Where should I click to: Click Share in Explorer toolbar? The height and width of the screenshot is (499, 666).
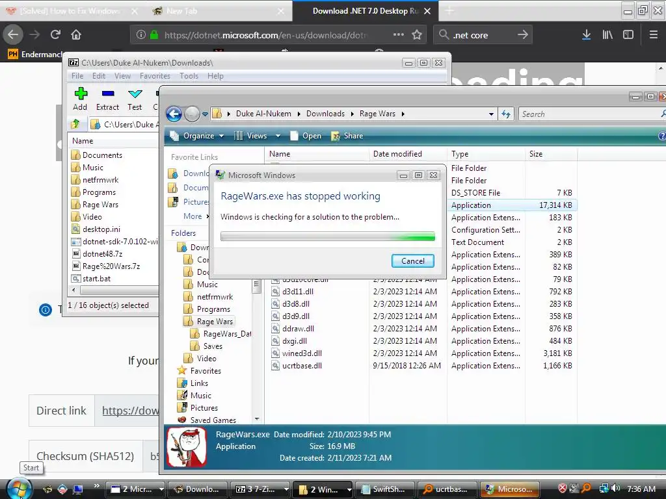pos(347,136)
